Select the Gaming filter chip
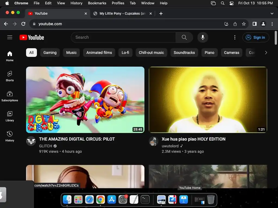This screenshot has height=208, width=278. 50,53
